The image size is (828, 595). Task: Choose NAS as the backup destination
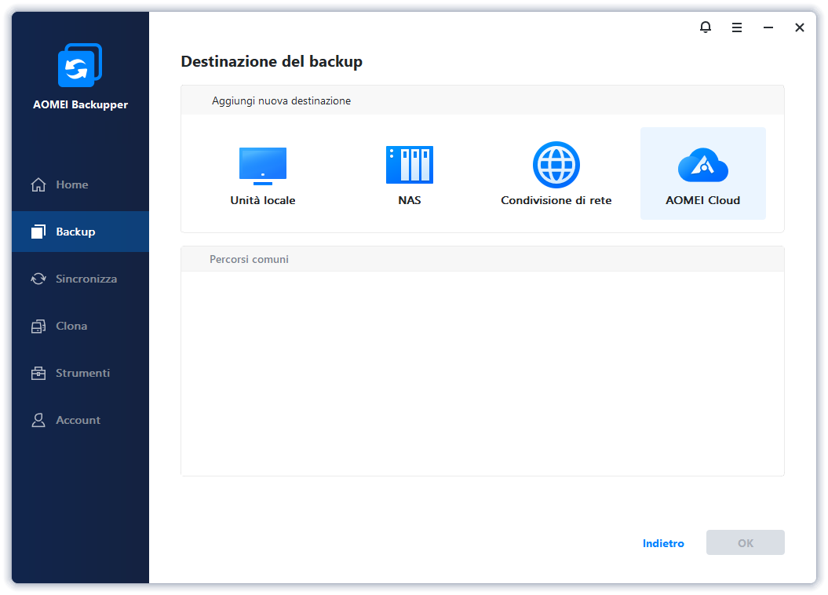tap(409, 166)
